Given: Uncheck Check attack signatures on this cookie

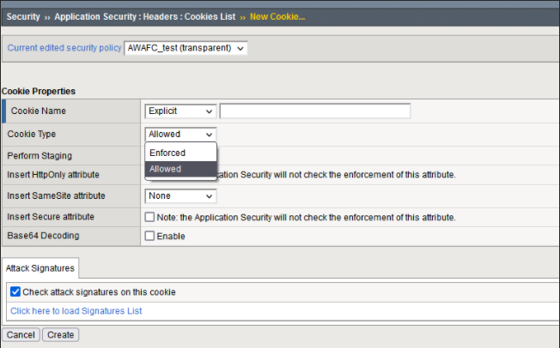Looking at the screenshot, I should (15, 292).
